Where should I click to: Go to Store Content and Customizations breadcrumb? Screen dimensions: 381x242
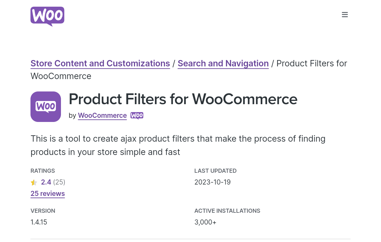pos(100,64)
